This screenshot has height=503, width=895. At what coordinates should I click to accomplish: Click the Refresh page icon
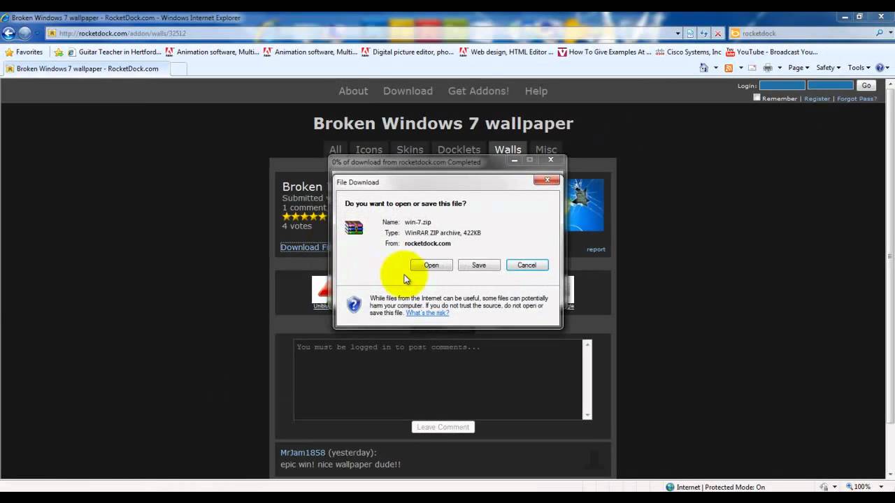coord(704,33)
